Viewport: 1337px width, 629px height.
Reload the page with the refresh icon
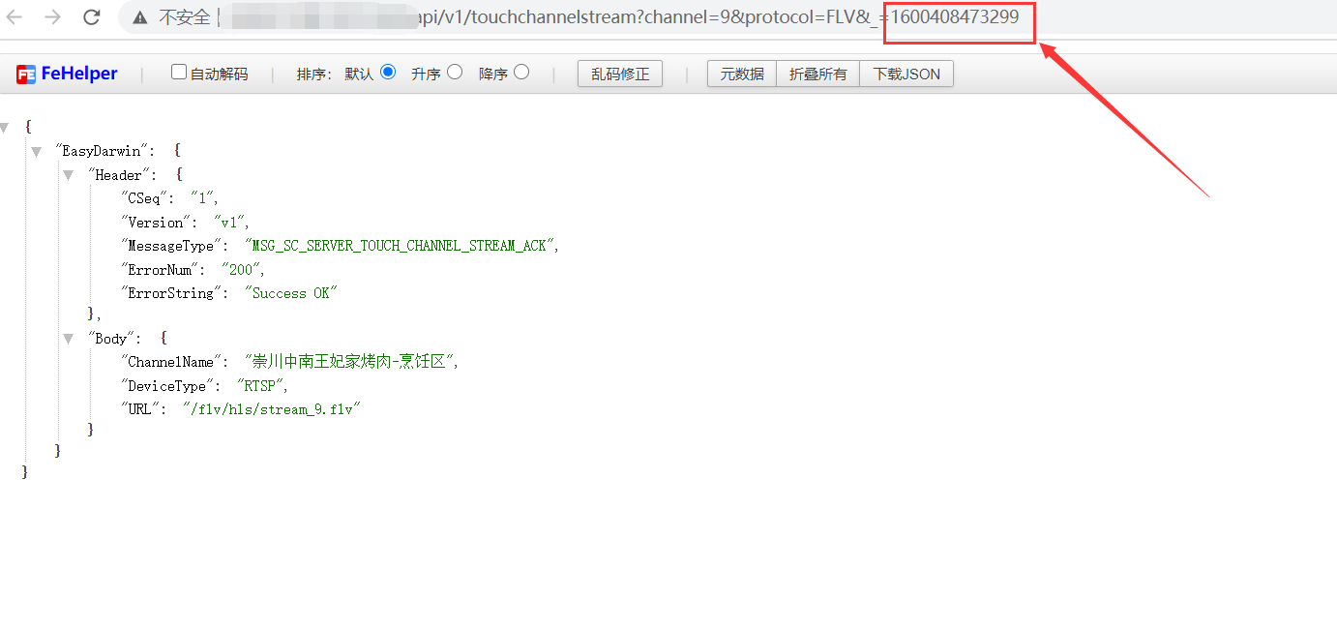coord(92,16)
